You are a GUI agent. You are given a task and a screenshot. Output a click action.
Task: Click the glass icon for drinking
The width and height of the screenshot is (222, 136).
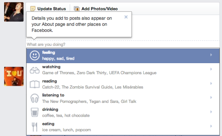pyautogui.click(x=35, y=112)
